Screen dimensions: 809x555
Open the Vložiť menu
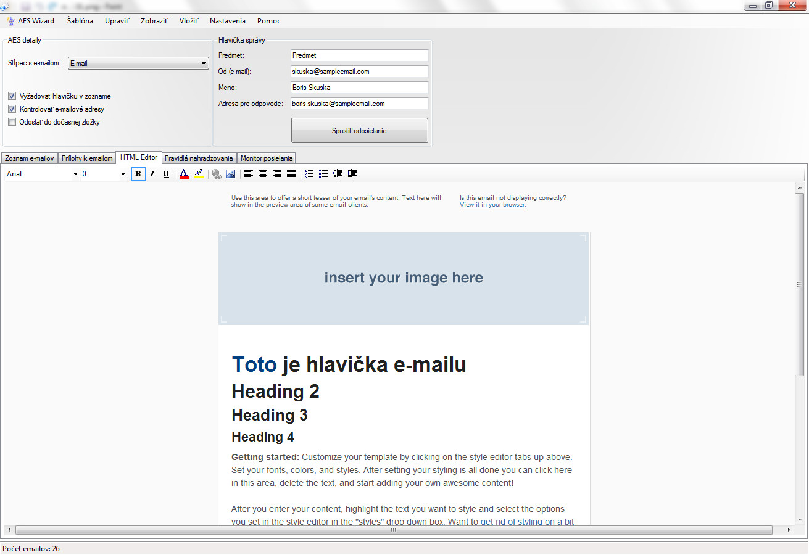(189, 21)
